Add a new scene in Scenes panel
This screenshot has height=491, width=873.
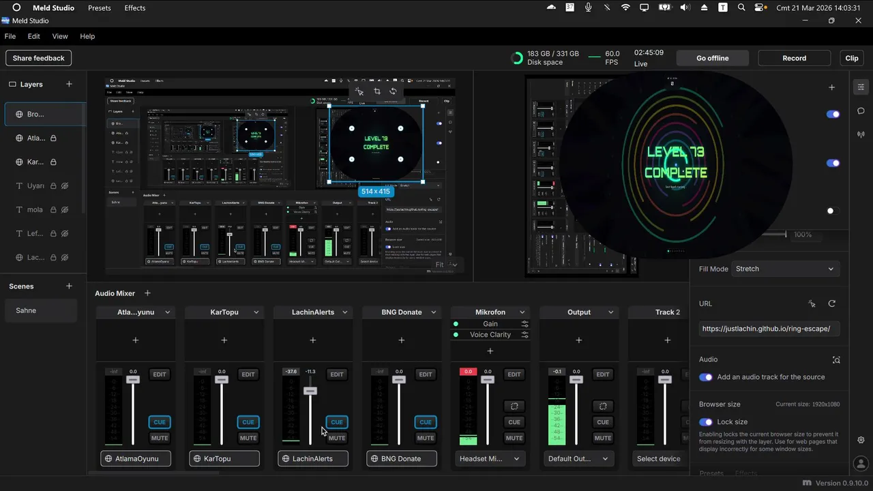[x=69, y=286]
